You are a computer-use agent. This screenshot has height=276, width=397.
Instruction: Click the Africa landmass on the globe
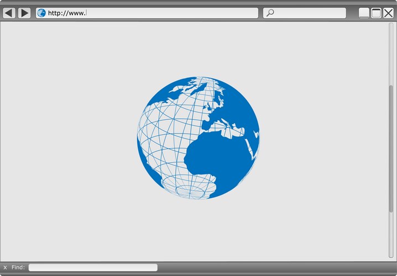click(221, 160)
